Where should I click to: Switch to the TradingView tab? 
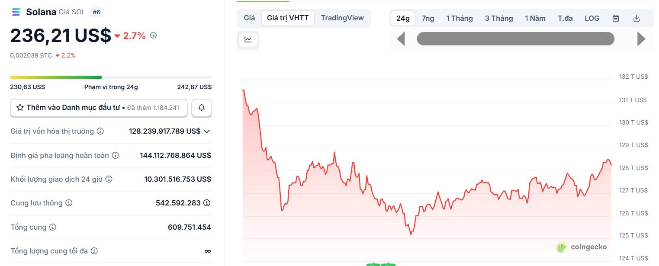[342, 18]
